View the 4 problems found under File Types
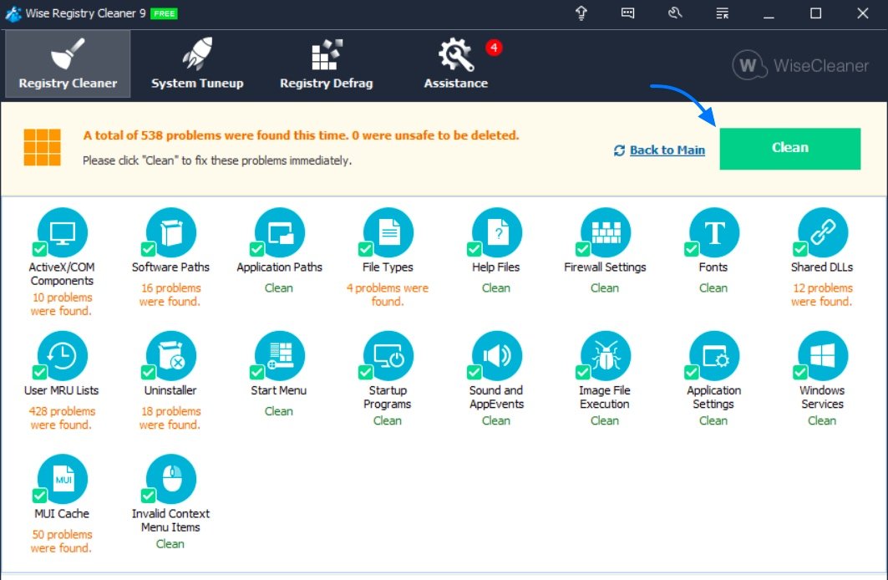The image size is (888, 580). [x=388, y=294]
